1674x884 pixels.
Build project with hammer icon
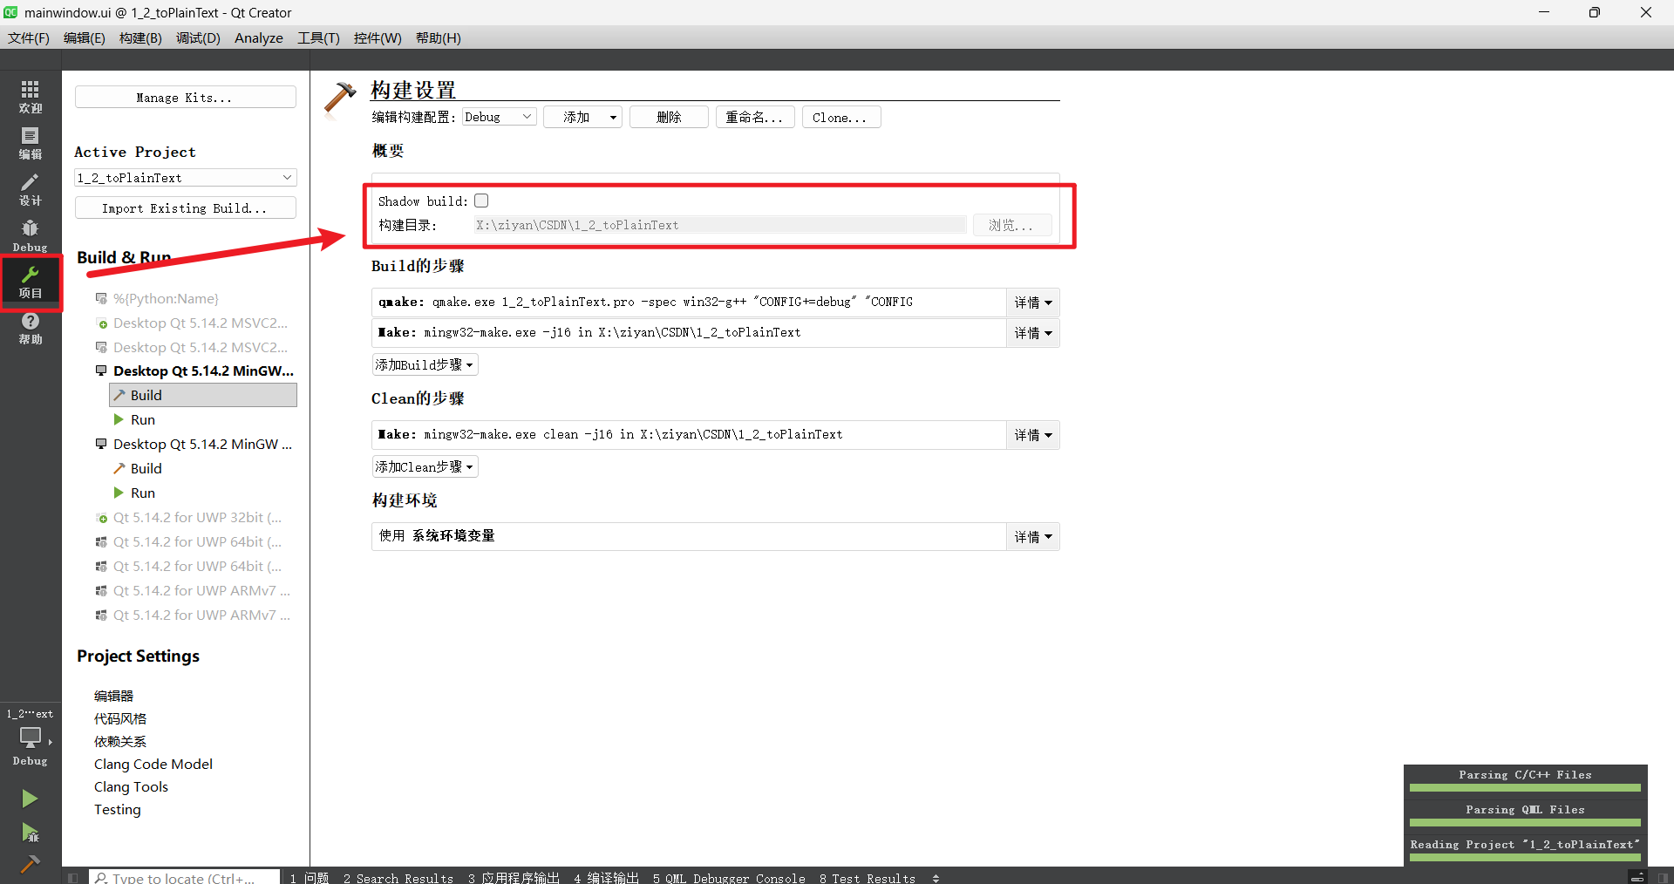click(30, 864)
